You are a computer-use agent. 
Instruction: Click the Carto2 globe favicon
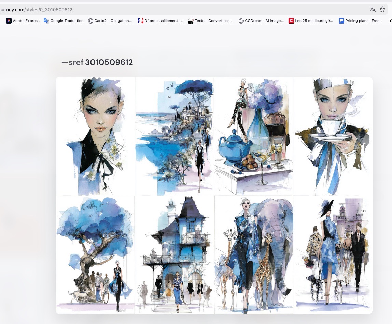coord(90,21)
